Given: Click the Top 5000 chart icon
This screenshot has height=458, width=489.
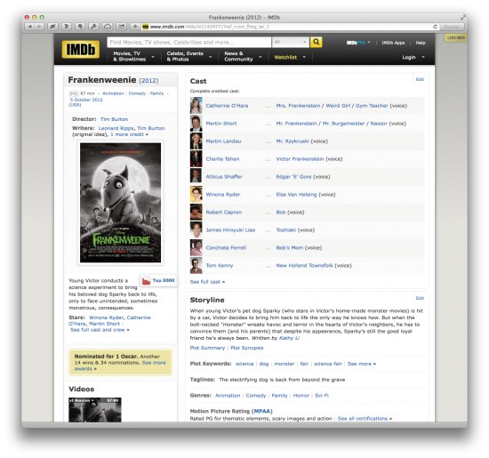Looking at the screenshot, I should click(x=146, y=281).
